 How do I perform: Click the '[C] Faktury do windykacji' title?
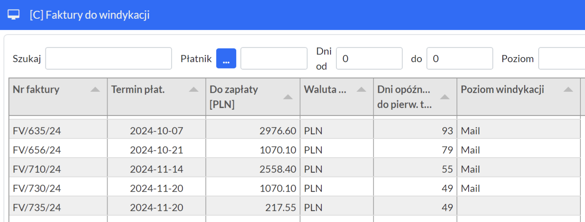coord(90,15)
